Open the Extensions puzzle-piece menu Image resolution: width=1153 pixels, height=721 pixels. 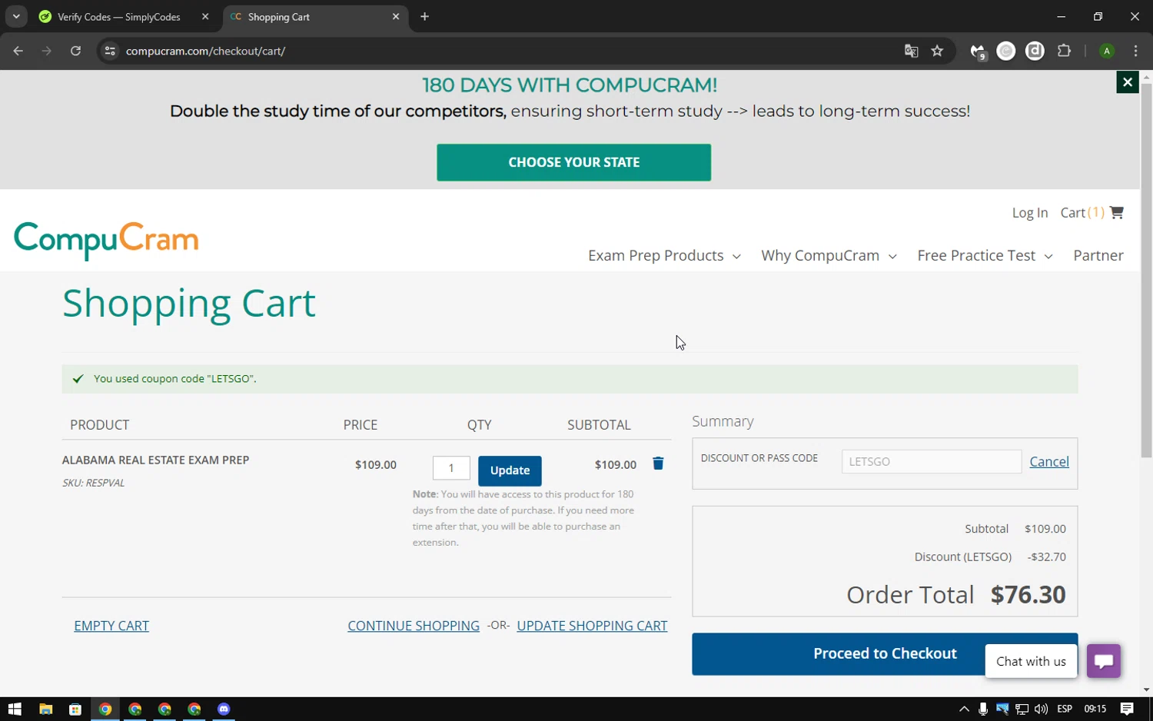point(1064,51)
